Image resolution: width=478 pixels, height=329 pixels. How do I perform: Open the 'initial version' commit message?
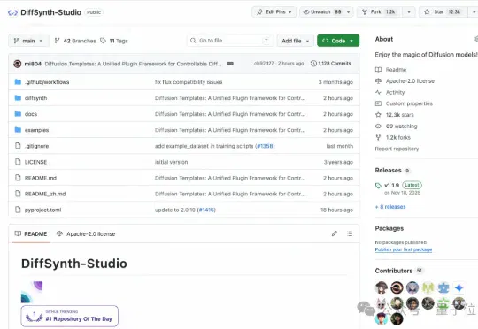pyautogui.click(x=172, y=162)
